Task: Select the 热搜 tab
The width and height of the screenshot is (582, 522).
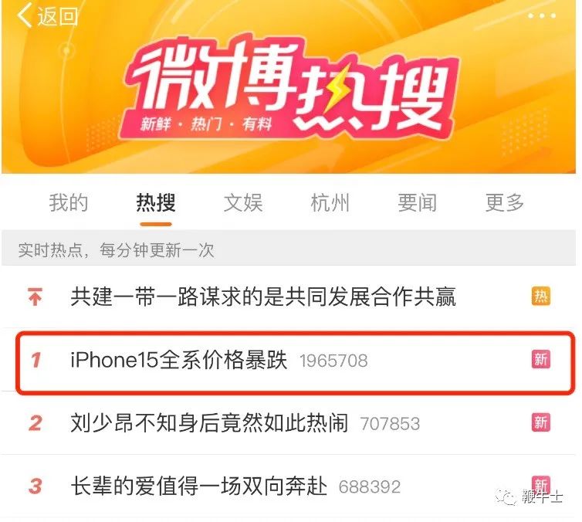Action: coord(155,203)
